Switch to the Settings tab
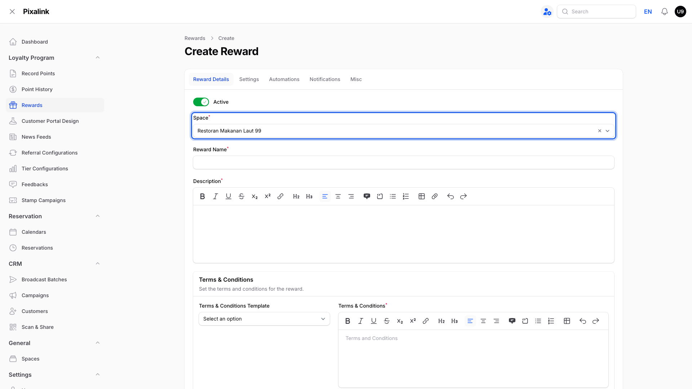The width and height of the screenshot is (692, 389). (249, 79)
